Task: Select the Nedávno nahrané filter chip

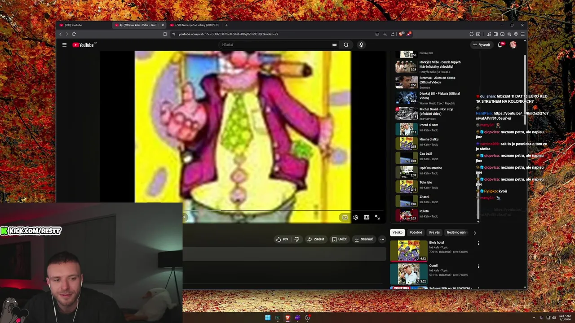Action: coord(457,232)
